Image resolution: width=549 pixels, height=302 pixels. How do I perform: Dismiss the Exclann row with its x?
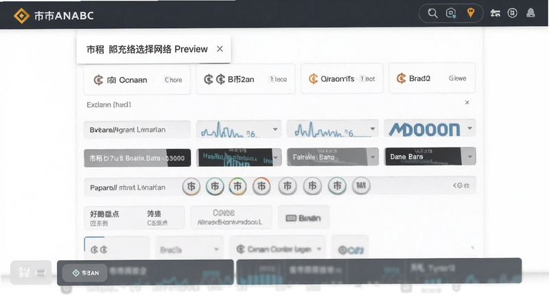click(467, 103)
